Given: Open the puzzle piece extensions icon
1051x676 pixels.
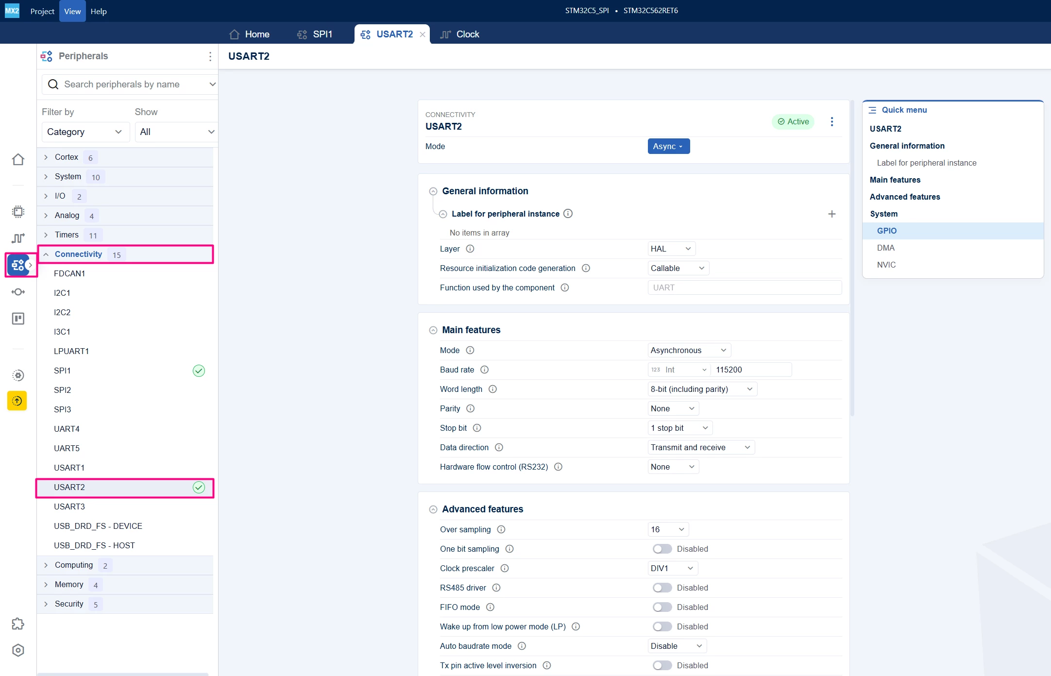Looking at the screenshot, I should pos(18,624).
